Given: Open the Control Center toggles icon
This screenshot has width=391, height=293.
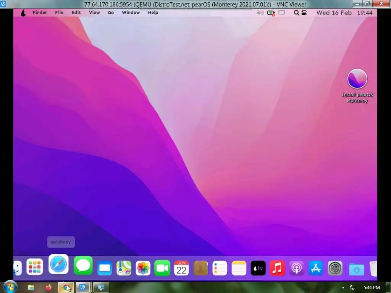Looking at the screenshot, I should [304, 13].
